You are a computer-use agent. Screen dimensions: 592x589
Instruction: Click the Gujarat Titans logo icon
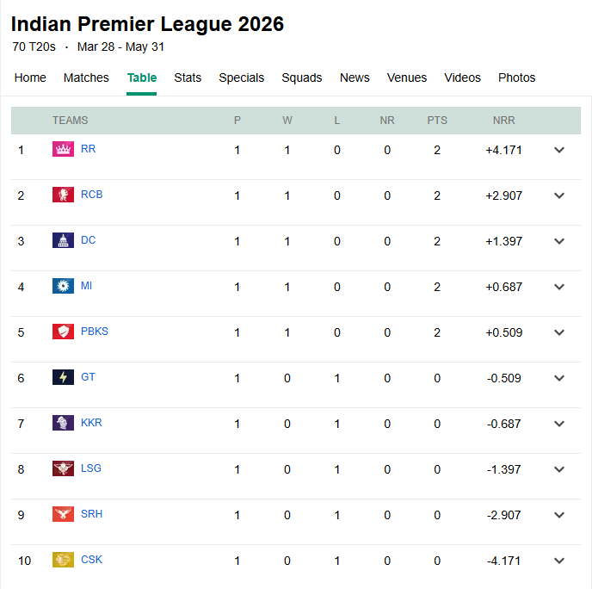tap(63, 377)
